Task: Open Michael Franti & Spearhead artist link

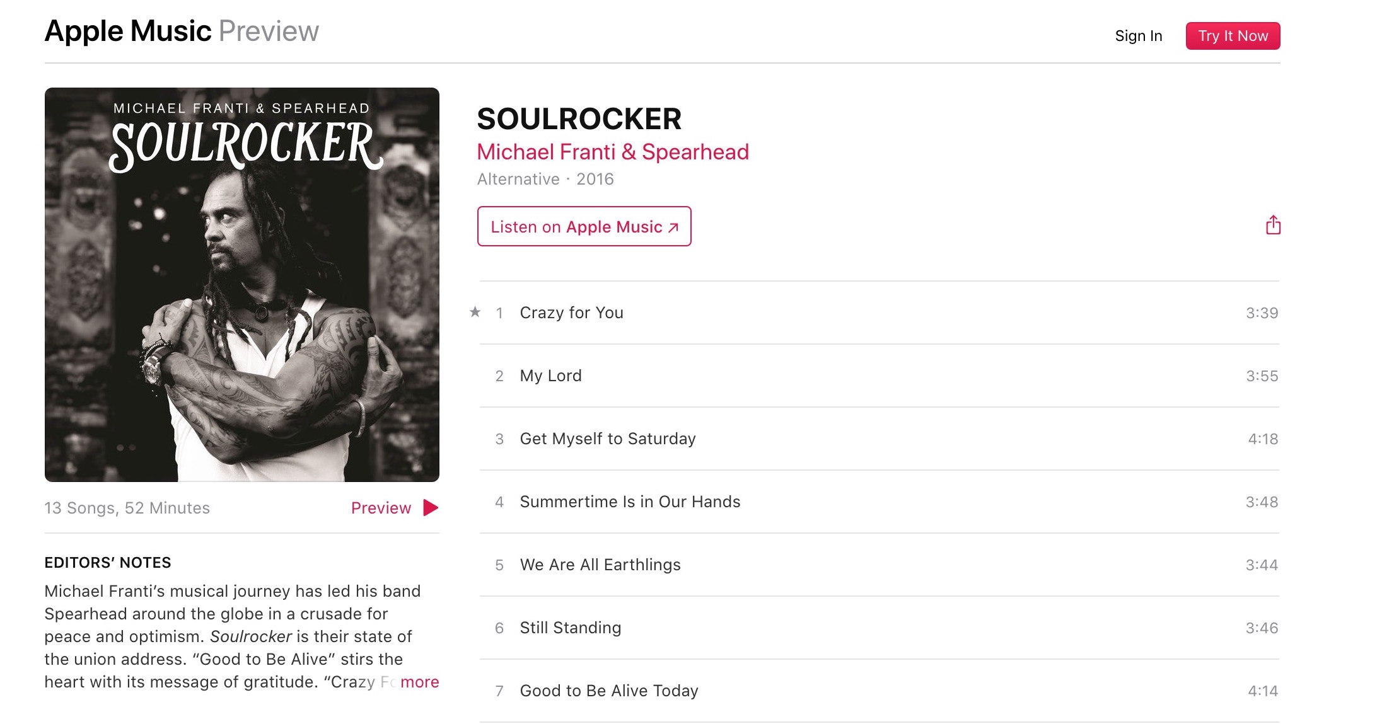Action: [x=612, y=152]
